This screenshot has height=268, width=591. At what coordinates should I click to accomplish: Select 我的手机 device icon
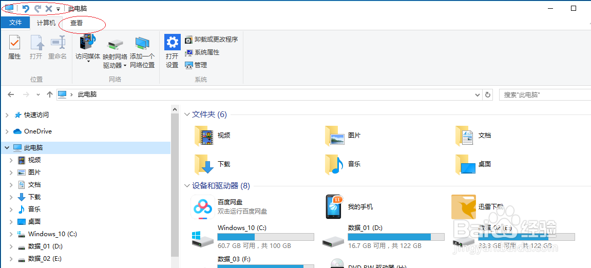[334, 207]
